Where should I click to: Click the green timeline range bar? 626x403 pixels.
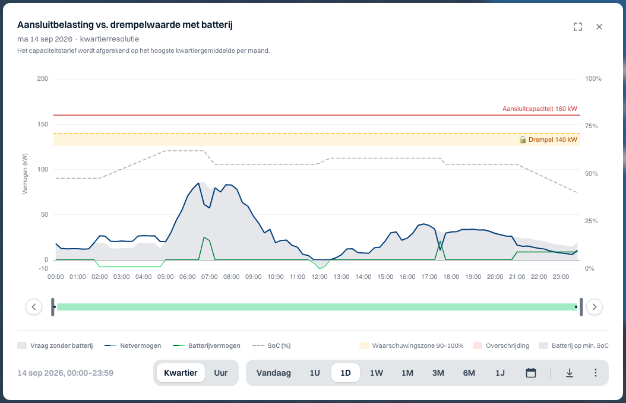click(317, 307)
